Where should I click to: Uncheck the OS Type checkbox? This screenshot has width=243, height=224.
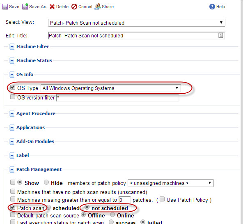pos(13,87)
